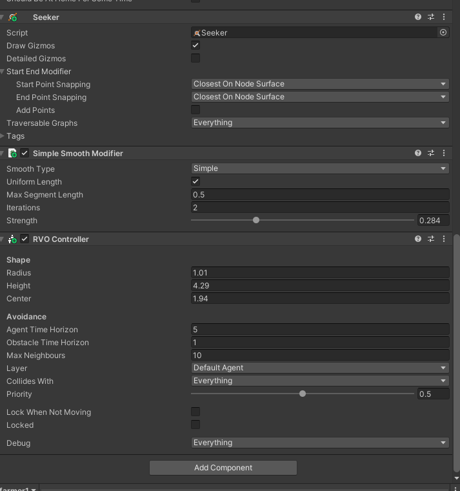Open RVO Controller help reference

pos(418,239)
